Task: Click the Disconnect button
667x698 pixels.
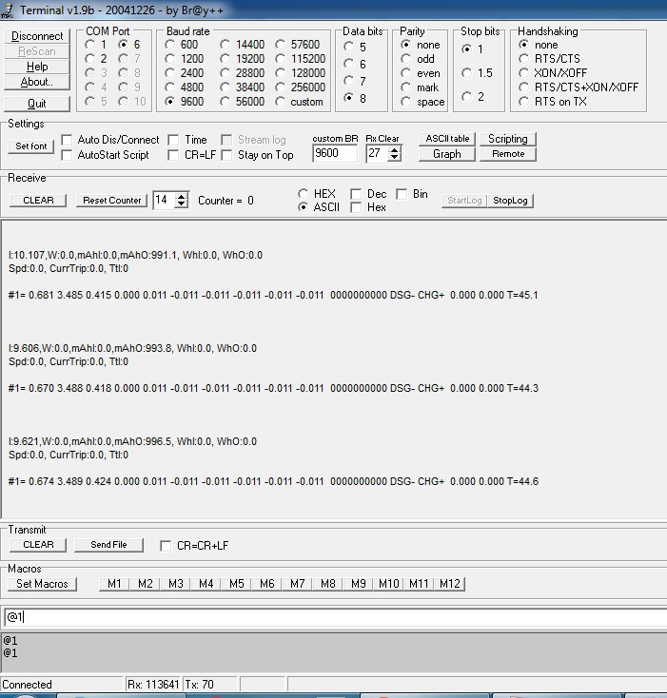Action: tap(37, 36)
